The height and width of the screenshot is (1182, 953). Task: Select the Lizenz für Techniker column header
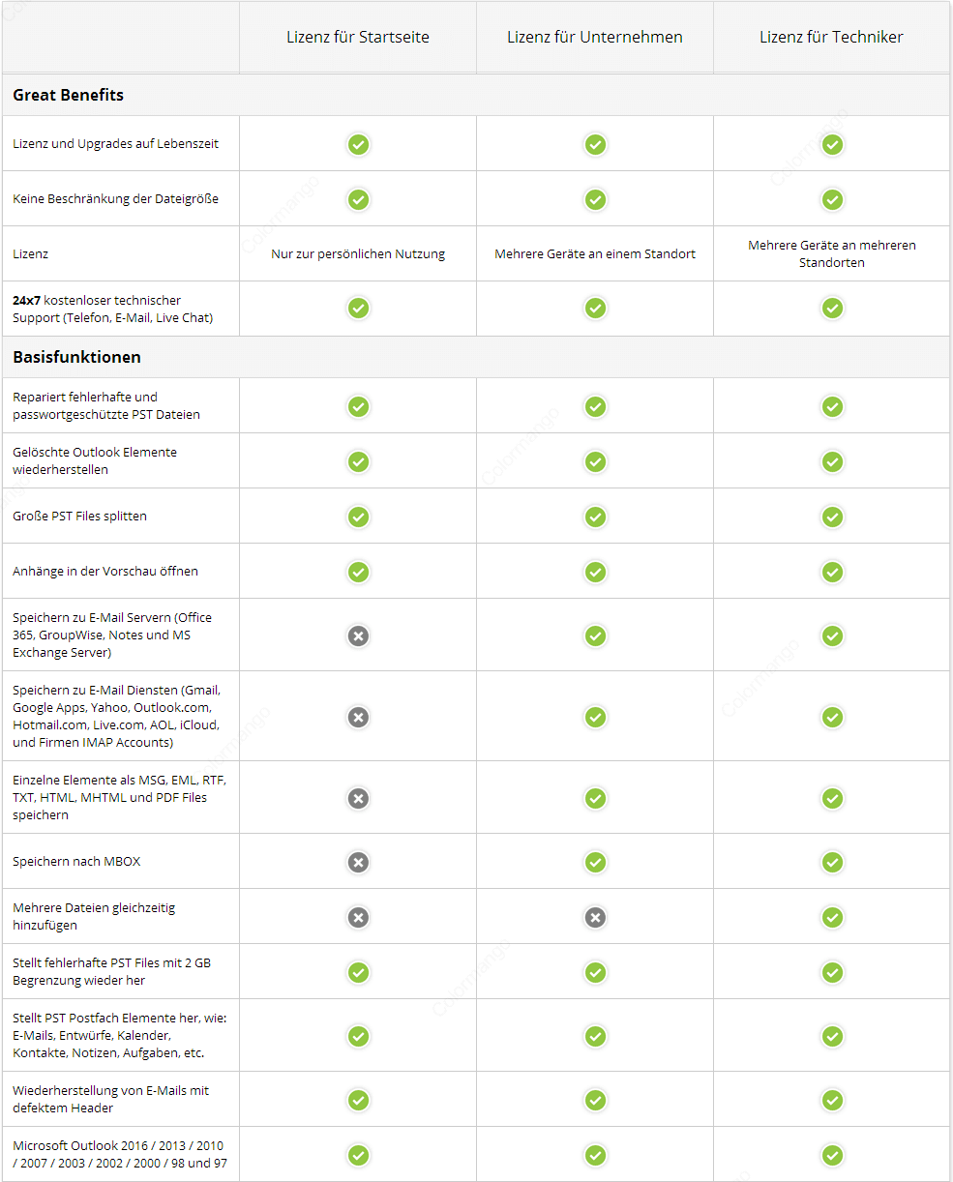831,37
